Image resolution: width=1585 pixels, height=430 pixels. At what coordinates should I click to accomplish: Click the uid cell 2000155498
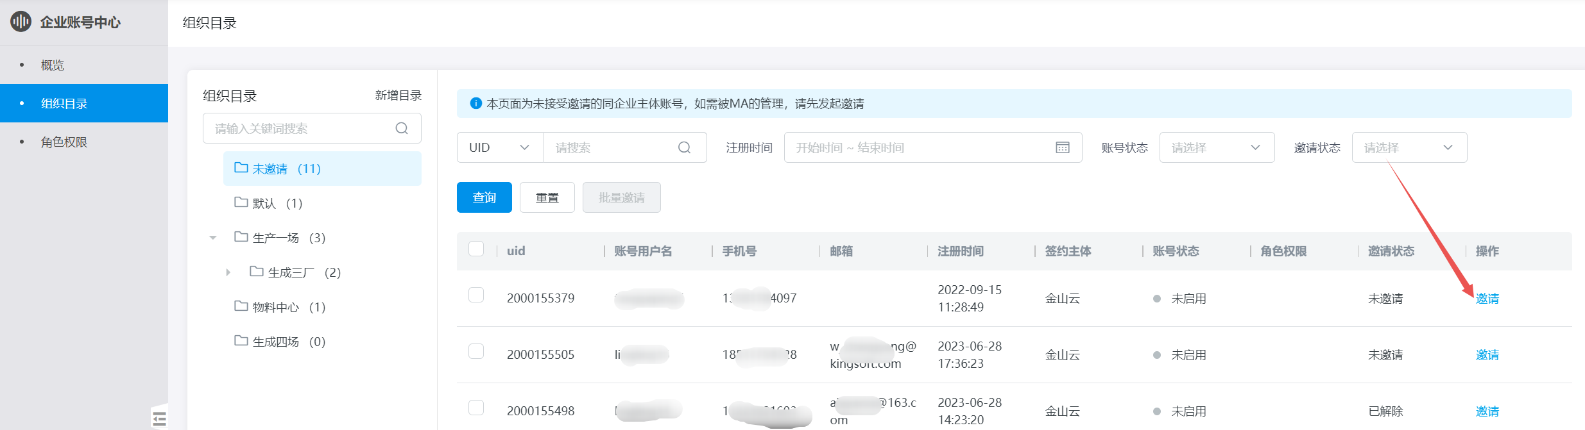540,411
